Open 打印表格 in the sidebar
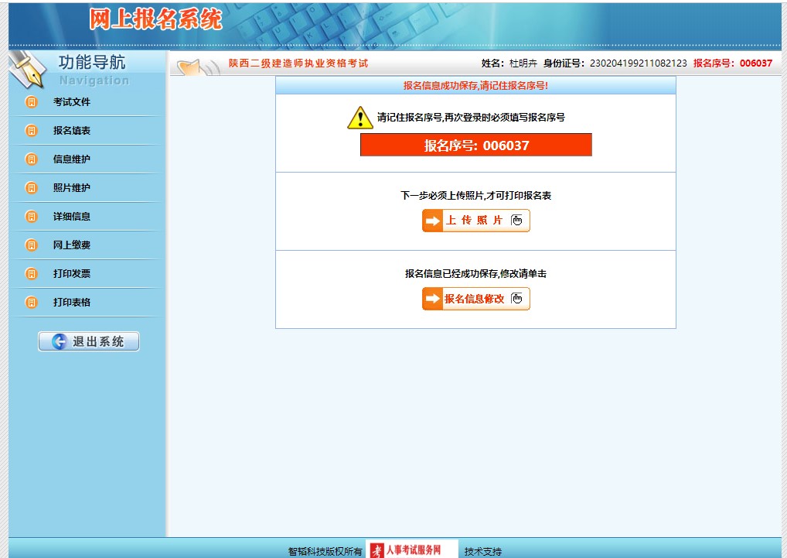 [x=72, y=303]
